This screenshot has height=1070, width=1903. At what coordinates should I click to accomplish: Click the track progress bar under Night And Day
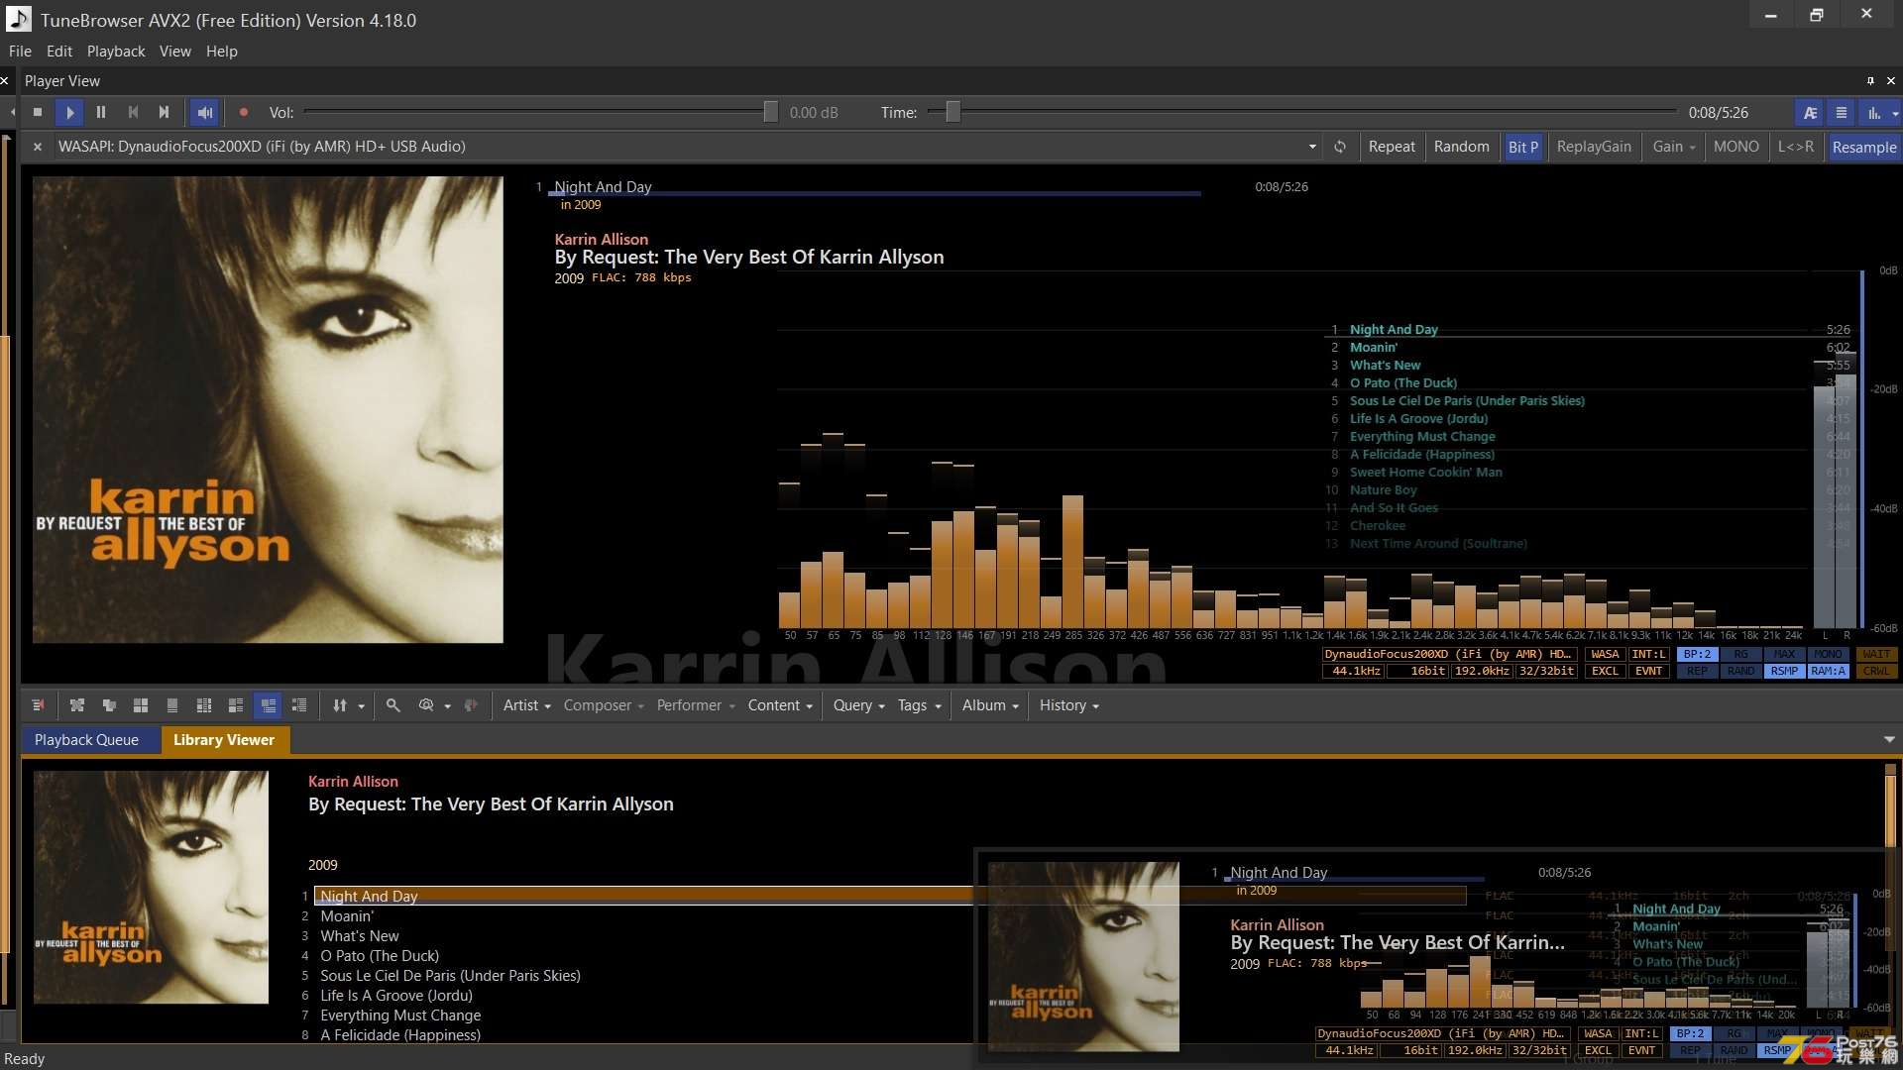tap(874, 194)
